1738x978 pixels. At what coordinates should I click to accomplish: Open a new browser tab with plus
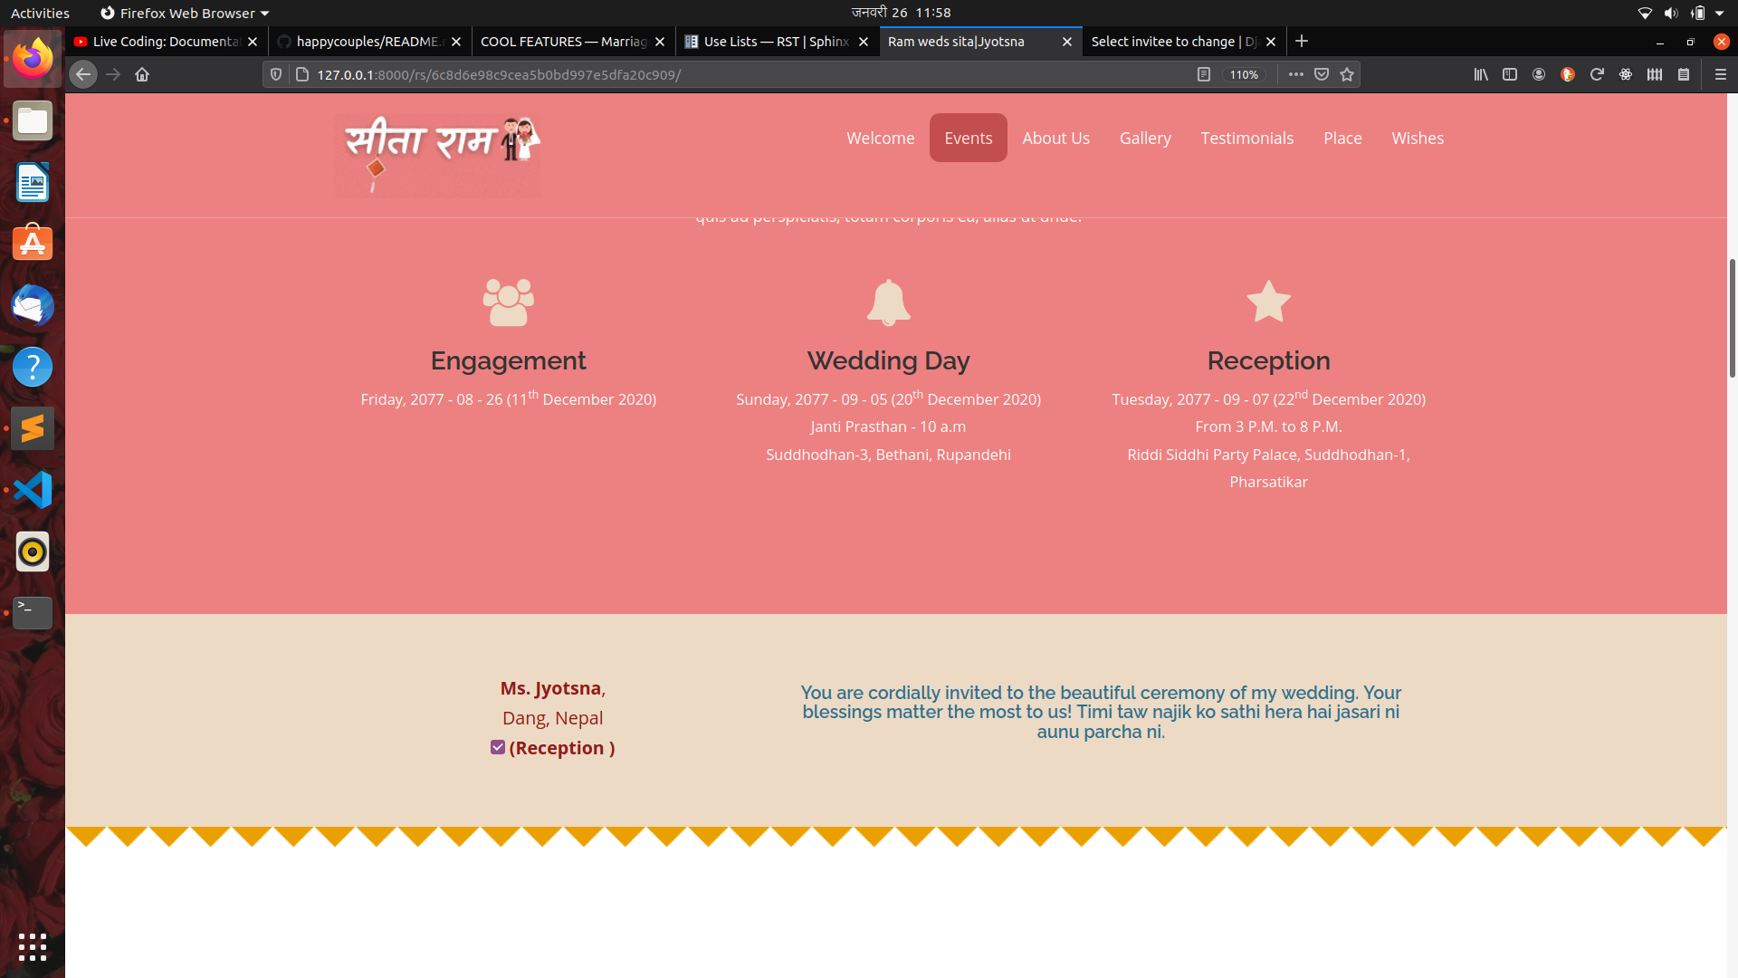click(1302, 42)
